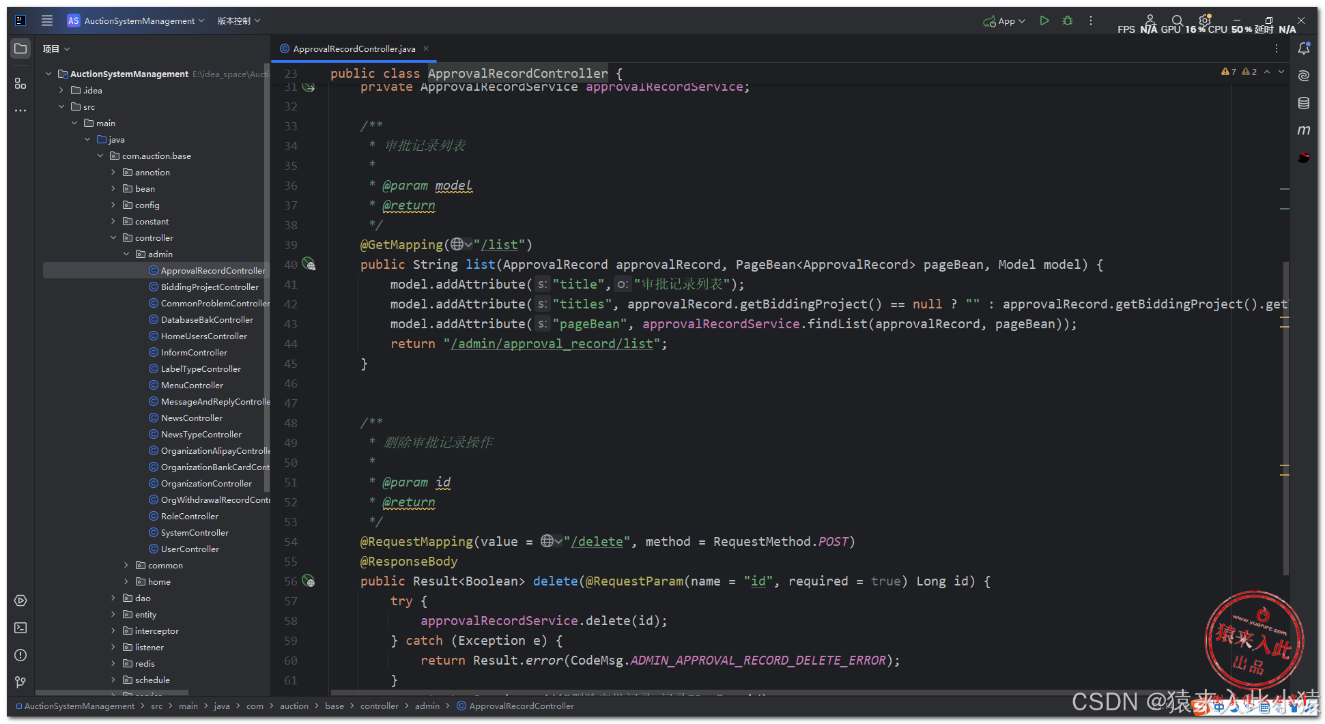Image resolution: width=1325 pixels, height=724 pixels.
Task: Open the 版本控制 version control dropdown
Action: click(239, 20)
